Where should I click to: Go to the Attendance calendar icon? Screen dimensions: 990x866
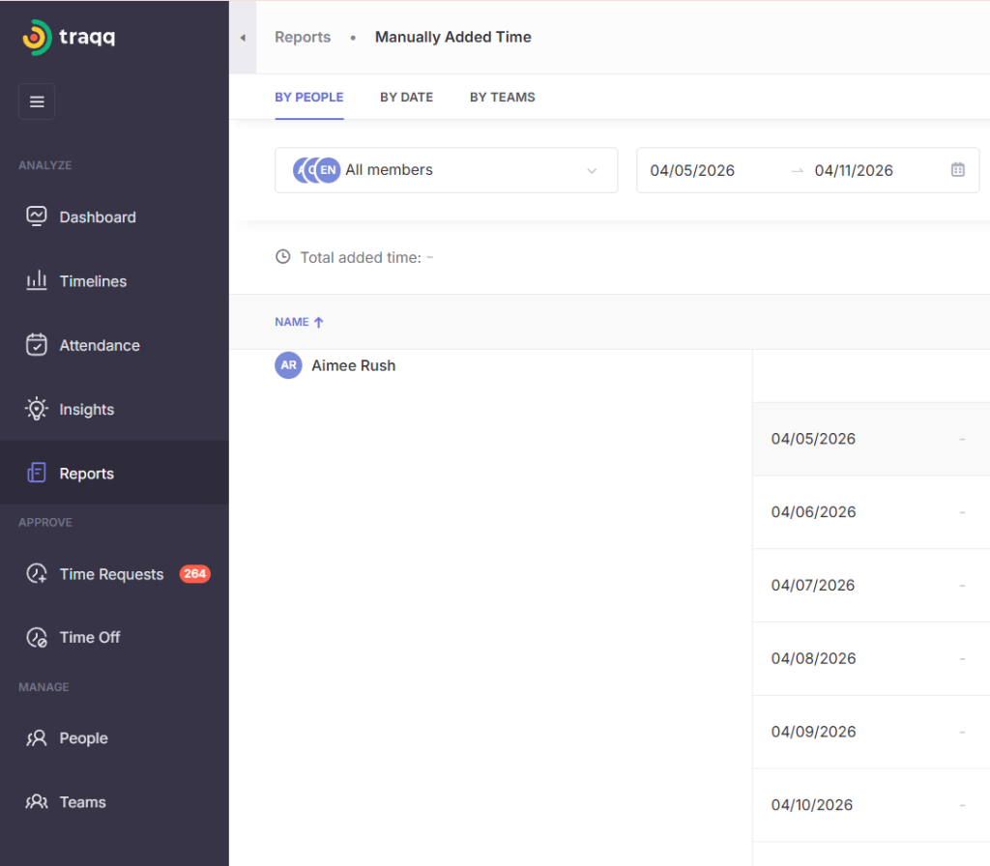[x=37, y=345]
